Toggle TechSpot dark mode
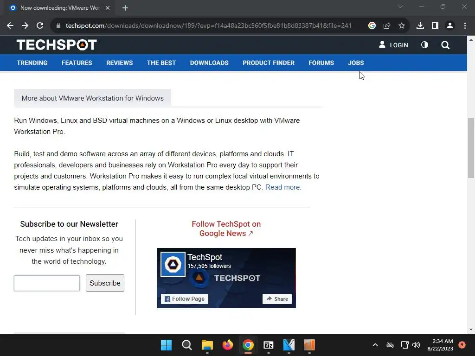Image resolution: width=475 pixels, height=356 pixels. coord(425,45)
